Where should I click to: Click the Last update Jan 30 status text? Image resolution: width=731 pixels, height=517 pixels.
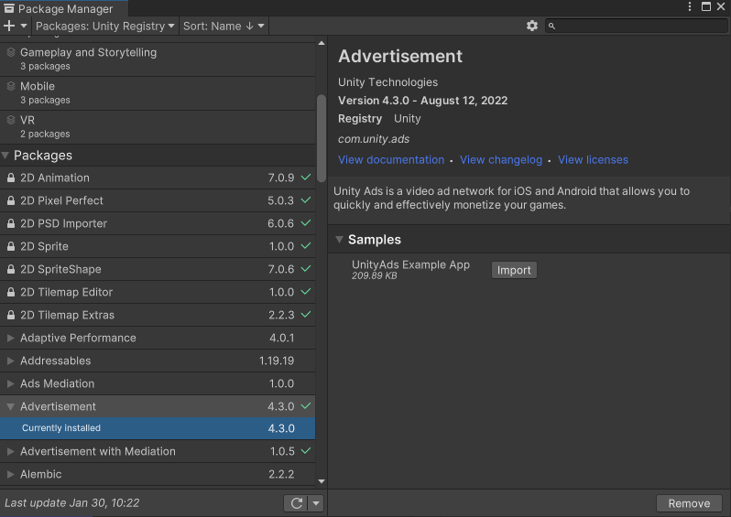(71, 503)
